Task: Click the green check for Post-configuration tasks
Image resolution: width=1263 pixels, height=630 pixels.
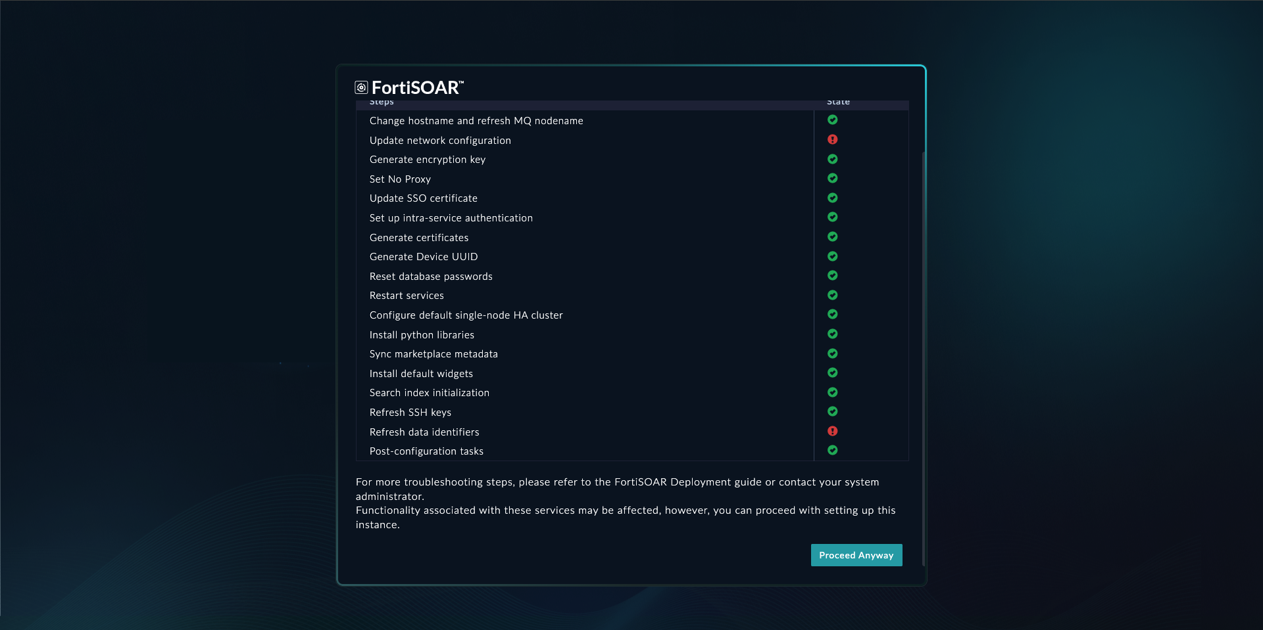Action: coord(832,450)
